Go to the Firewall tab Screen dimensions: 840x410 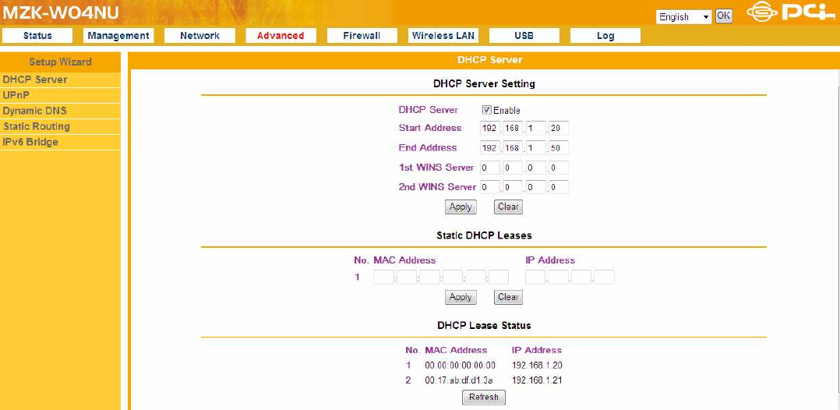pyautogui.click(x=362, y=36)
